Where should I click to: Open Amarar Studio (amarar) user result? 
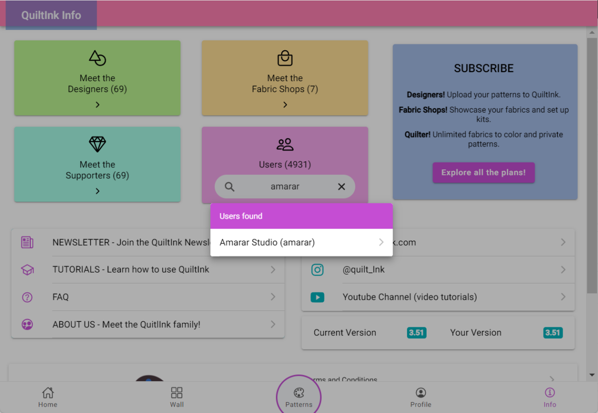[301, 243]
